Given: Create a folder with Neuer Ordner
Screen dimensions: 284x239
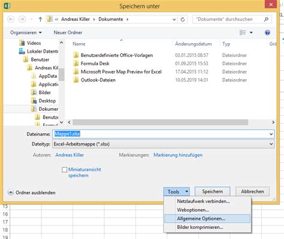Looking at the screenshot, I should click(x=68, y=32).
